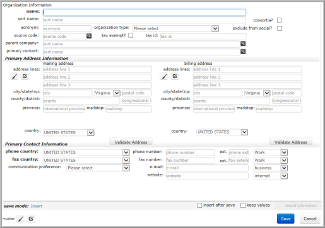Open phone number type Work dropdown
This screenshot has height=228, width=325.
point(271,152)
